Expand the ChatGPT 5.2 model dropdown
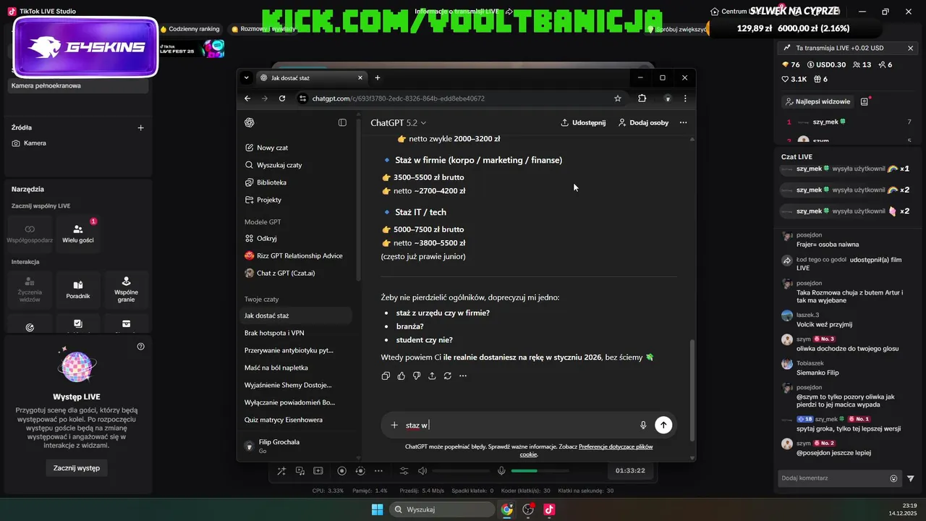The width and height of the screenshot is (926, 521). click(399, 123)
